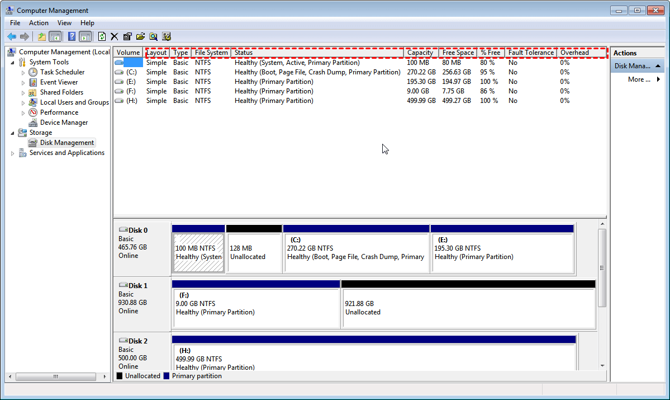Sort by the Status column header
This screenshot has height=400, width=670.
(x=317, y=53)
